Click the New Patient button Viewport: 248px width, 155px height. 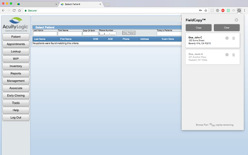coord(129,33)
